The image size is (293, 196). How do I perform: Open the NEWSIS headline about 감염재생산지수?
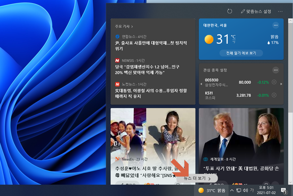[147, 69]
